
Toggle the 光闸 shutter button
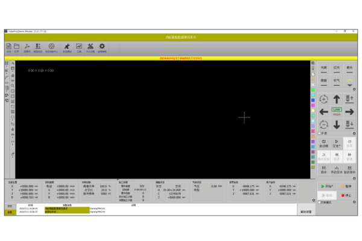pos(323,69)
